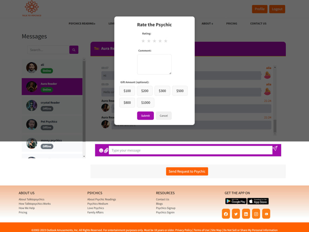Choose the $1000 gift amount
The height and width of the screenshot is (232, 309).
[x=146, y=103]
